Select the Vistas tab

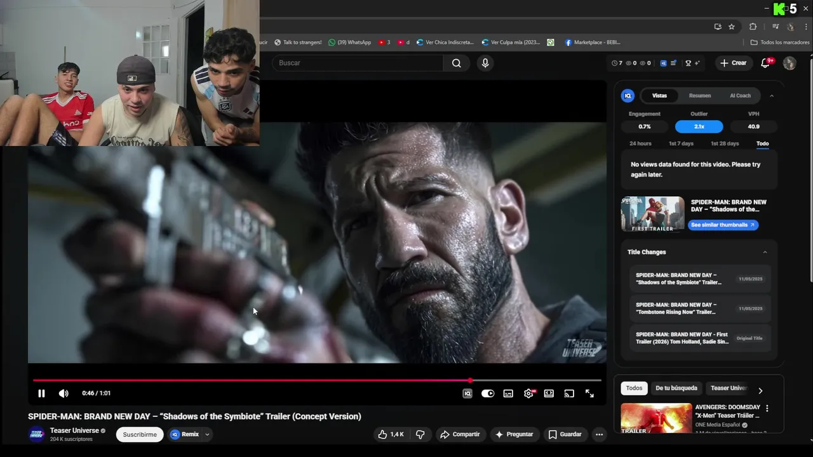click(659, 96)
